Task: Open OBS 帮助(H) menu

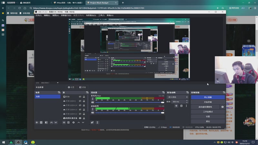Action: [110, 15]
